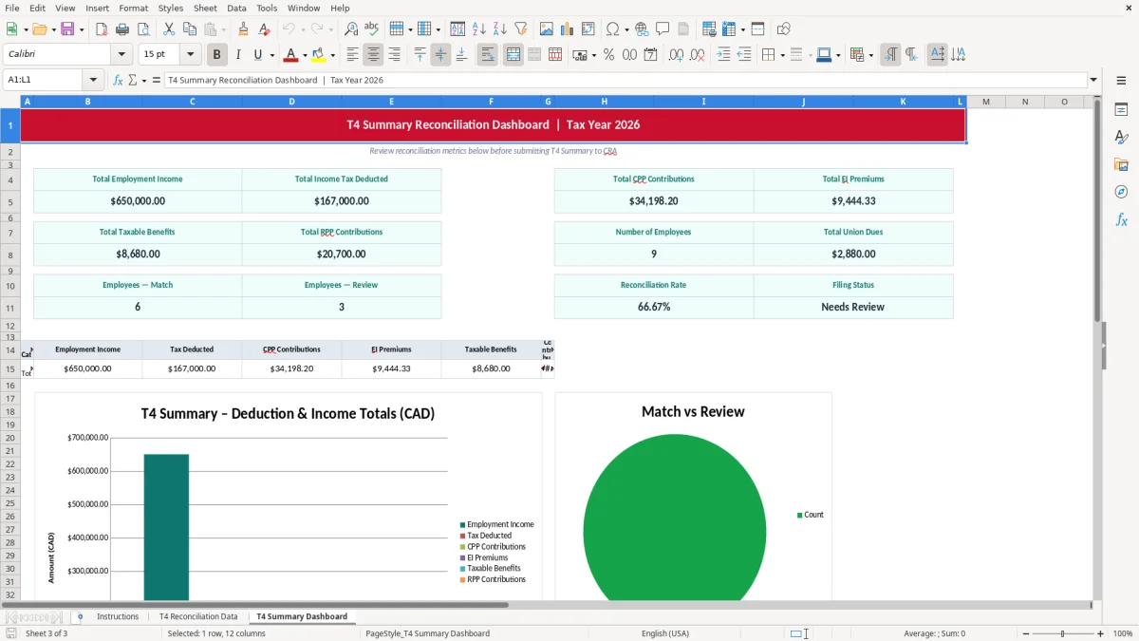Toggle Wrap Text
This screenshot has height=641, width=1139.
(x=488, y=55)
